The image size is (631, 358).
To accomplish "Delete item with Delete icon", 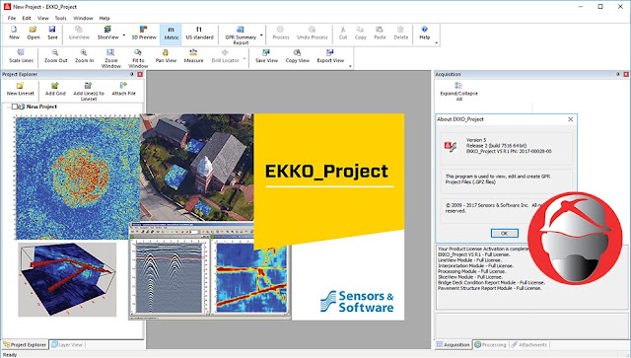I will [x=400, y=33].
